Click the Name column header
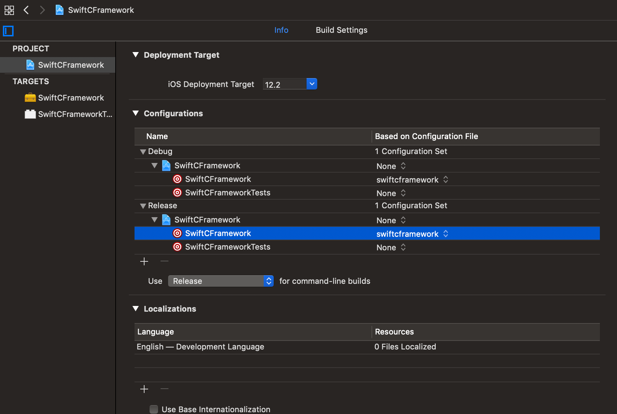Screen dimensions: 617x414 (253, 136)
